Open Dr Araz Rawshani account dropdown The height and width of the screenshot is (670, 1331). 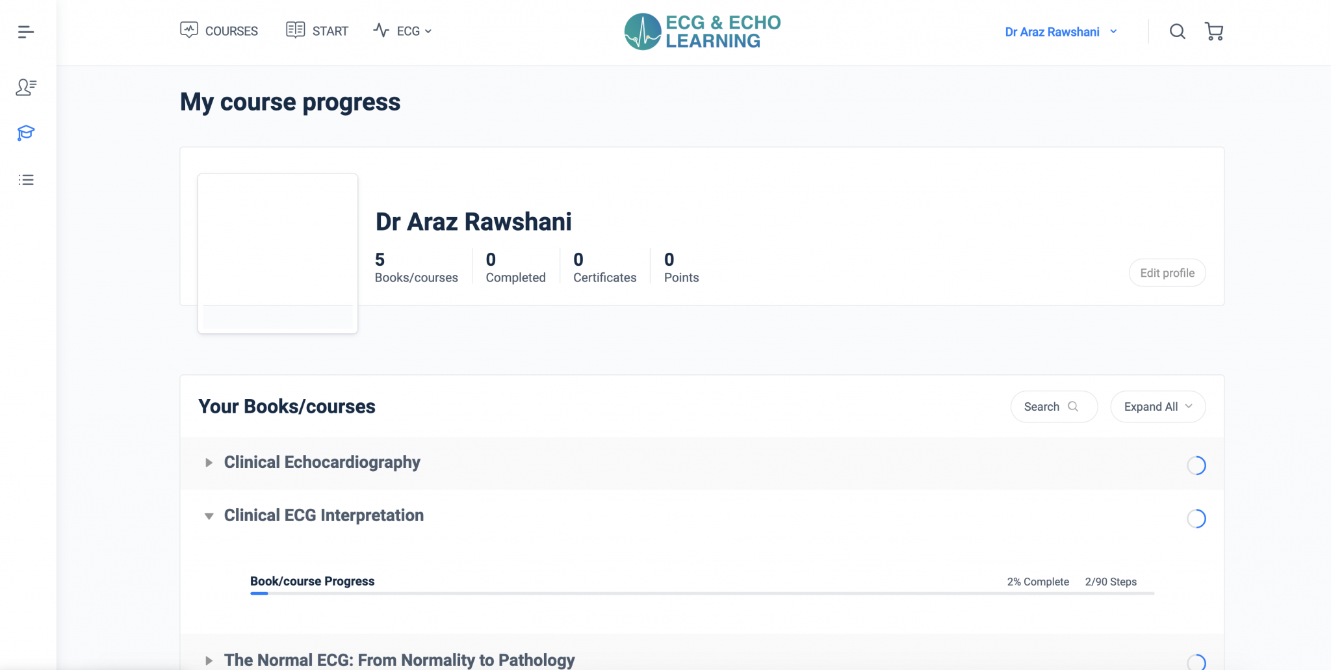(x=1061, y=32)
